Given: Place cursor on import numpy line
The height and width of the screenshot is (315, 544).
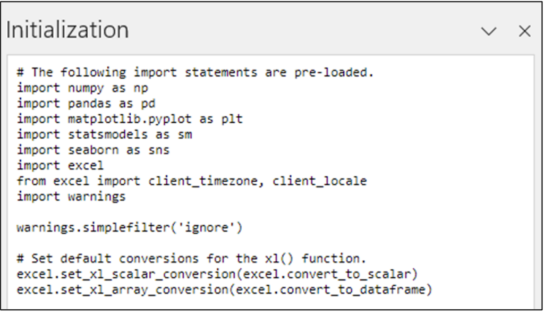Looking at the screenshot, I should tap(82, 88).
